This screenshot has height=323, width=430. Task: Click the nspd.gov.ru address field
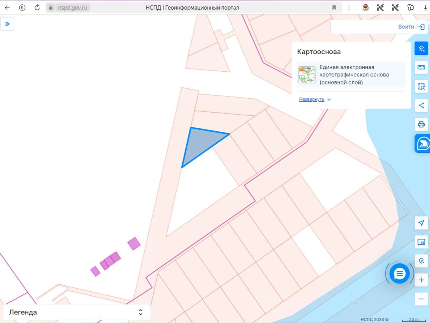tap(73, 8)
